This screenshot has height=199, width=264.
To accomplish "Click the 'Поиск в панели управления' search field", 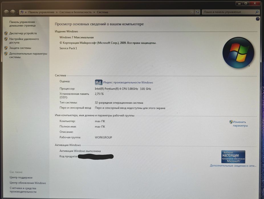I will [231, 12].
